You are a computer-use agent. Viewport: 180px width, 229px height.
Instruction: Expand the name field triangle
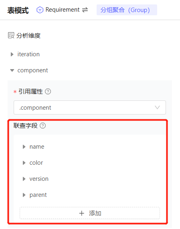(x=24, y=147)
